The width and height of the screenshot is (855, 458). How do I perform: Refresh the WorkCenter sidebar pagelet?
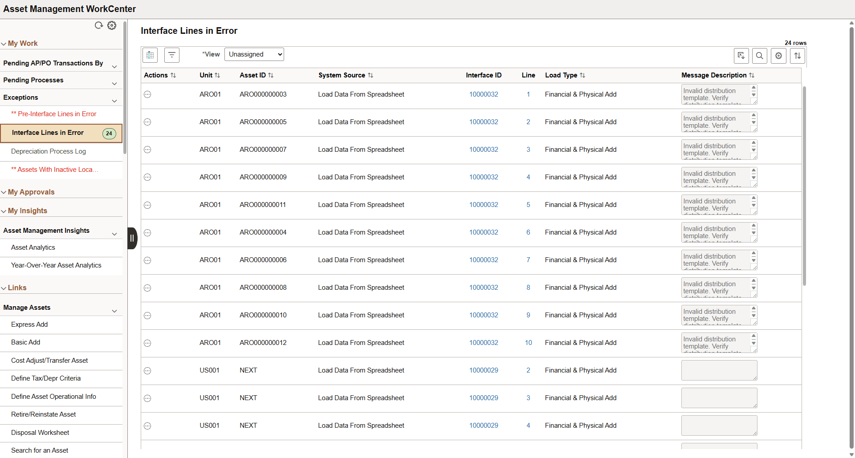[x=99, y=25]
